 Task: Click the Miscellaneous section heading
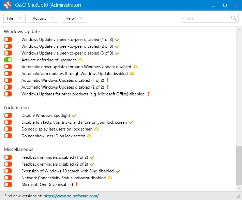(18, 149)
